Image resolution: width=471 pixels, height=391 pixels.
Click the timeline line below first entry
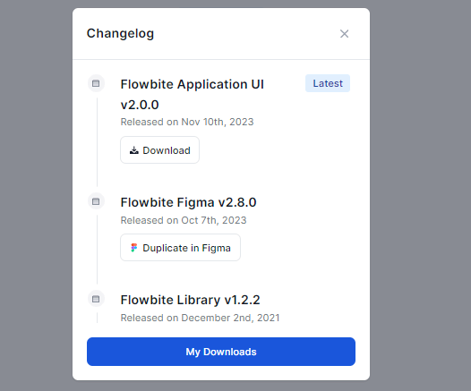coord(97,141)
